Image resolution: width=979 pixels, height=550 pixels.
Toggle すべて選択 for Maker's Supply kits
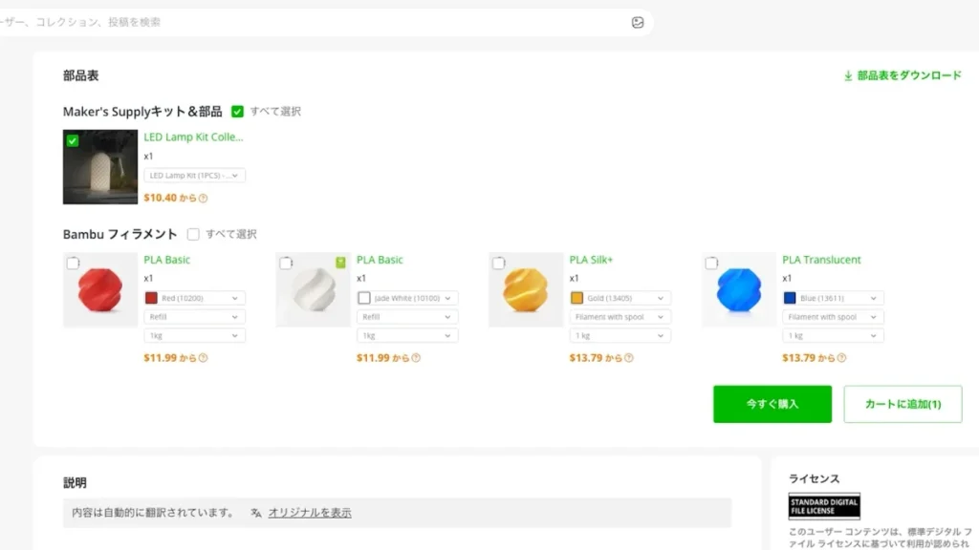[x=237, y=112]
